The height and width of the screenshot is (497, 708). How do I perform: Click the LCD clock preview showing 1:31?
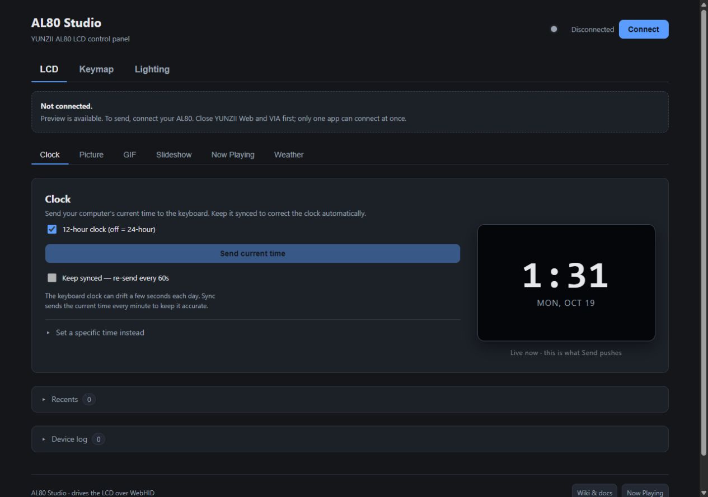click(x=566, y=283)
